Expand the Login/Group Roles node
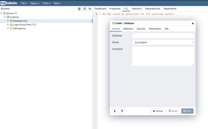 click(x=8, y=24)
